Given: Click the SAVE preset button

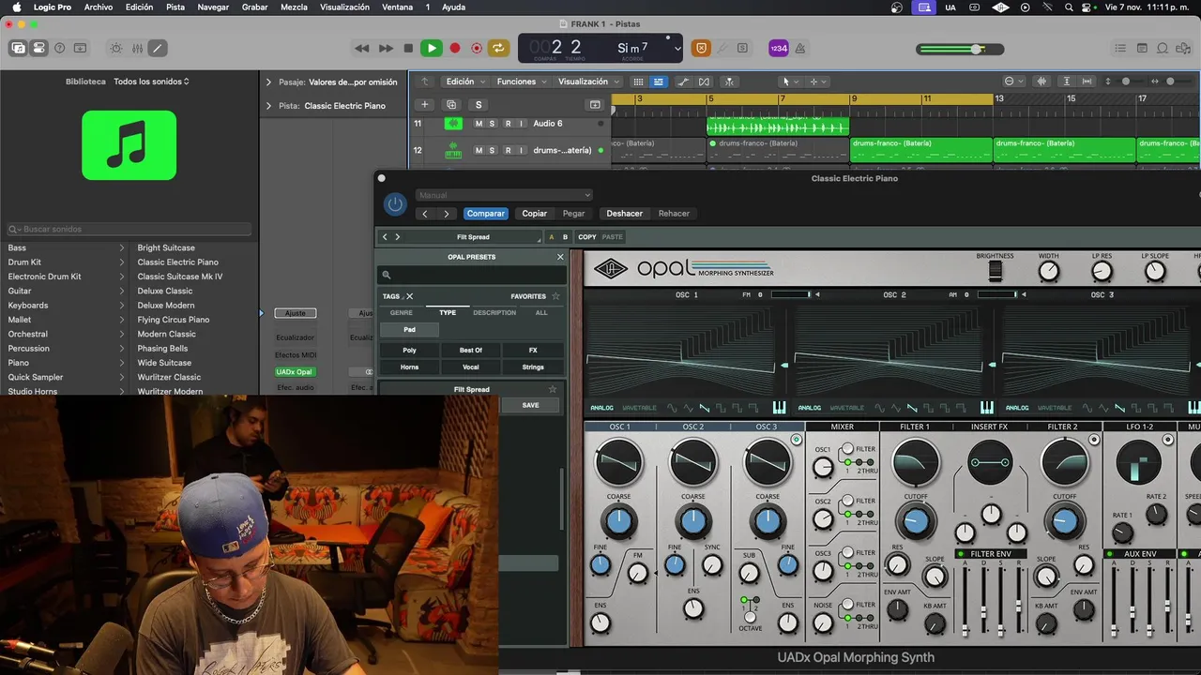Looking at the screenshot, I should coord(530,405).
